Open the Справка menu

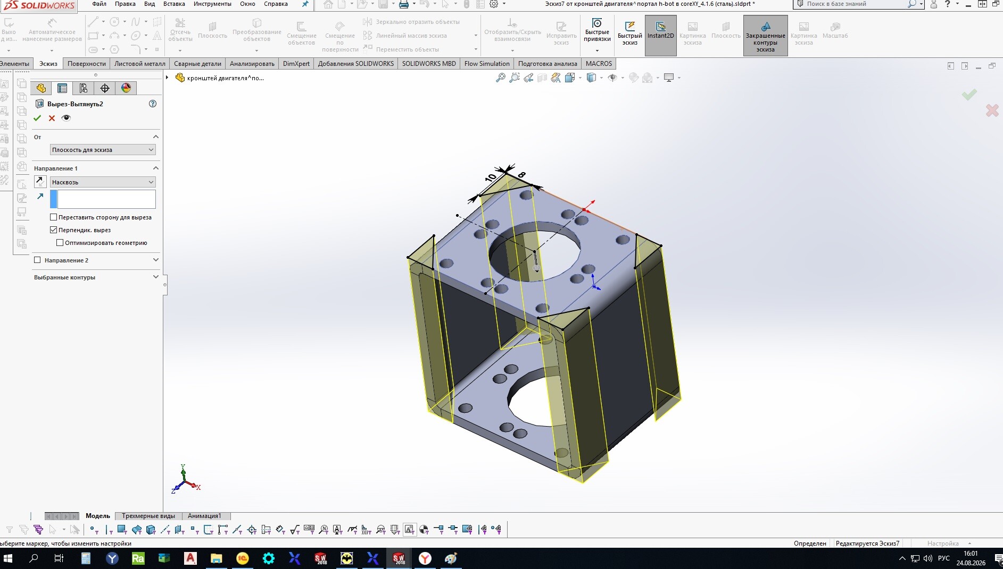click(x=276, y=4)
